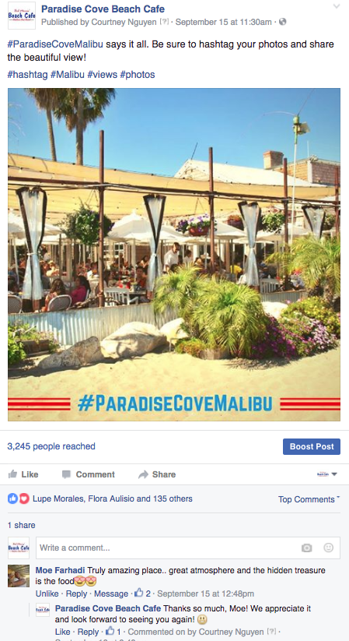This screenshot has height=641, width=349.
Task: Click the blue like reaction icon
Action: [x=12, y=498]
